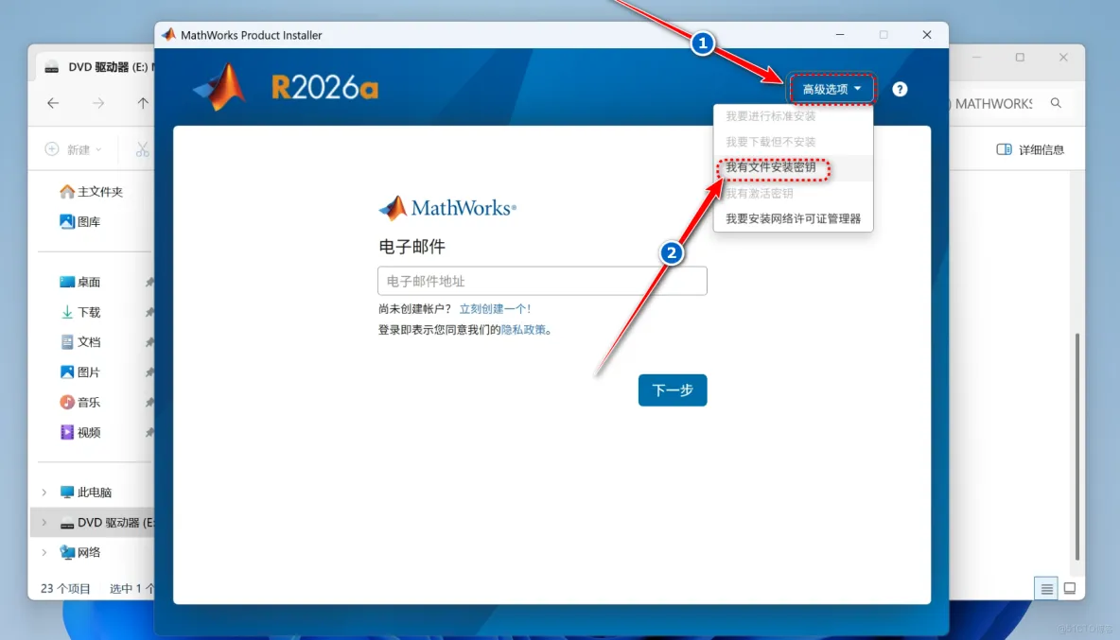Minimize the MathWorks Product Installer window

pos(840,35)
